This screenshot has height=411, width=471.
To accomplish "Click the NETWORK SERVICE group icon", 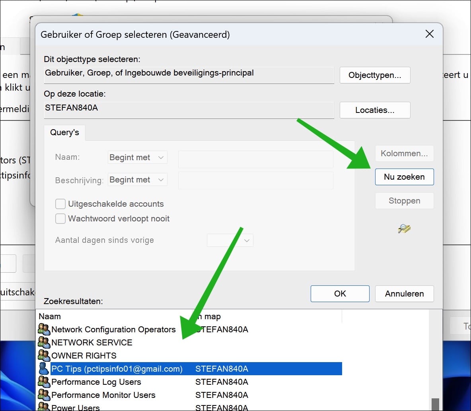I will [x=44, y=343].
